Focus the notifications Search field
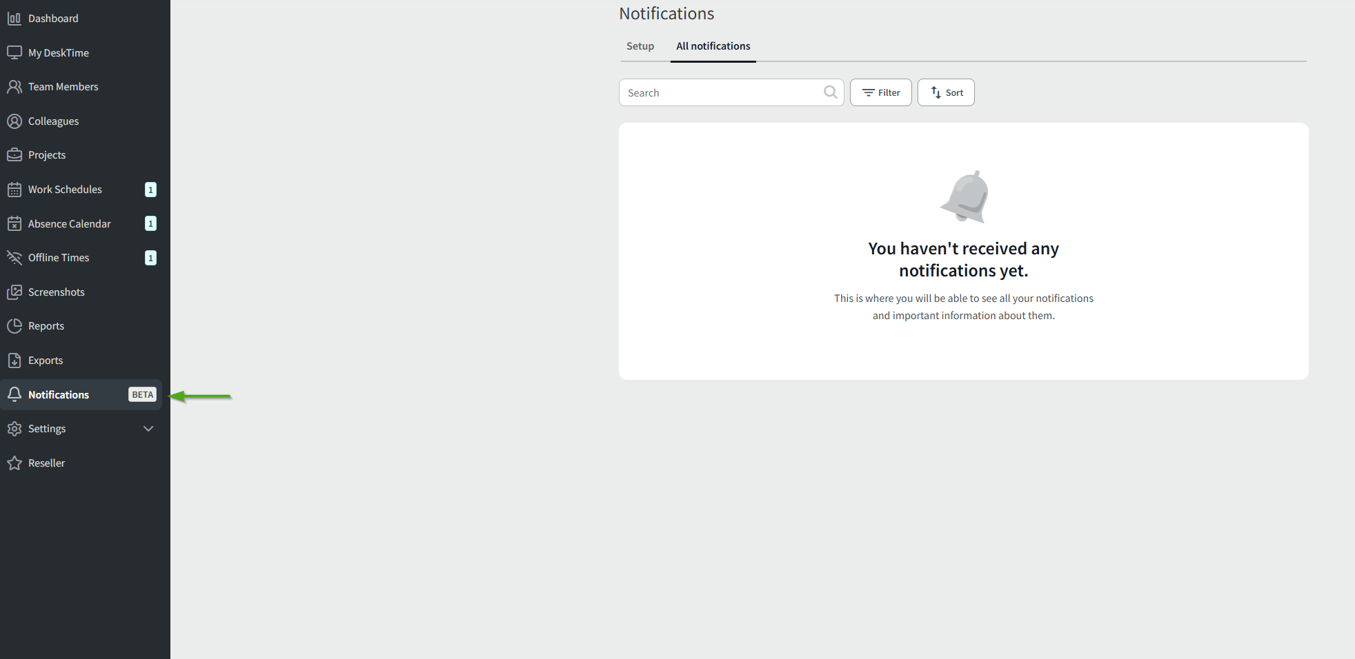Viewport: 1355px width, 659px height. (x=721, y=92)
